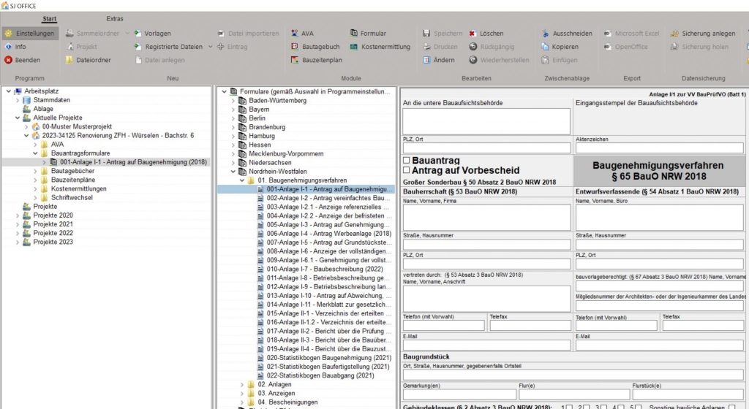
Task: Expand the Projekte 2020 tree node
Action: (x=17, y=215)
